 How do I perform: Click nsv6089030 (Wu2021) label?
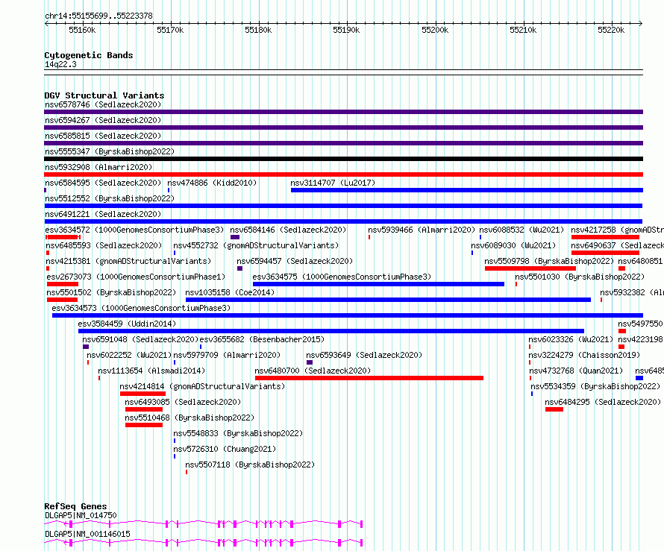click(x=513, y=245)
